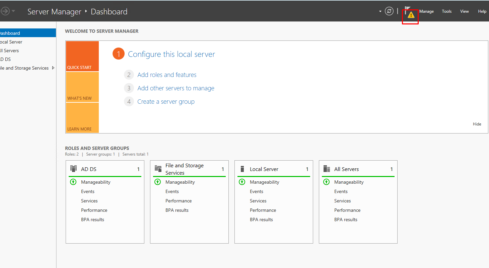The width and height of the screenshot is (489, 268).
Task: Open Events in the AD DS tile
Action: pyautogui.click(x=88, y=191)
